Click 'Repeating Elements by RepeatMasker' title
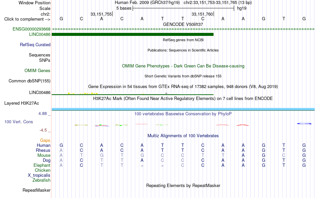Screen dimensions: 315x198 point(183,185)
